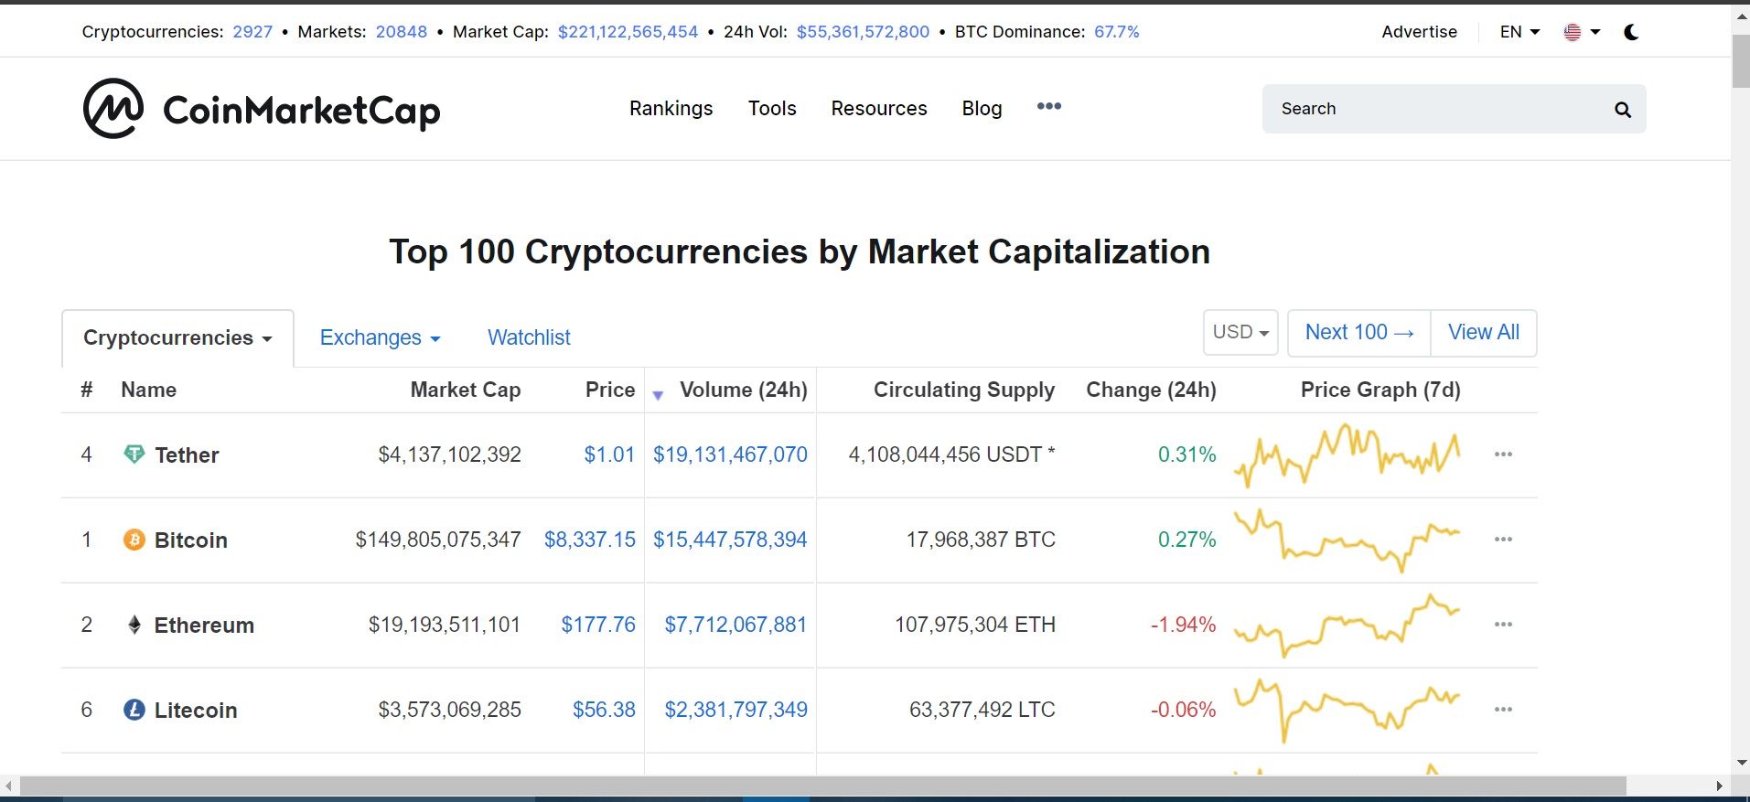The width and height of the screenshot is (1750, 802).
Task: Open Tether row more-options dots
Action: (1503, 454)
